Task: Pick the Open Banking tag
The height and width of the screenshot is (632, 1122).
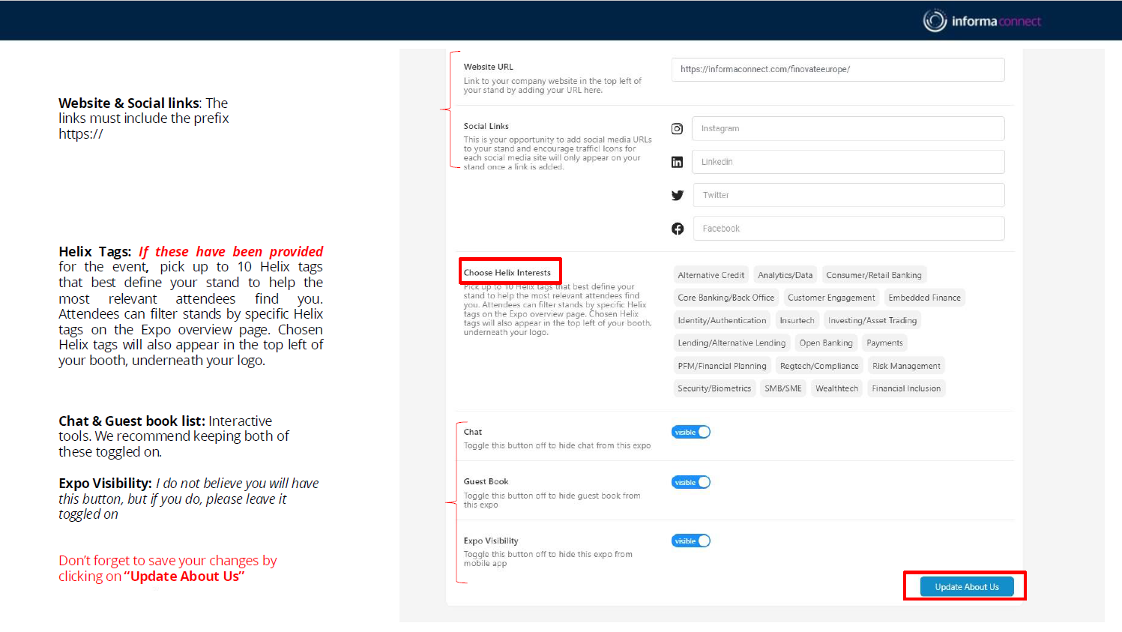Action: coord(825,343)
